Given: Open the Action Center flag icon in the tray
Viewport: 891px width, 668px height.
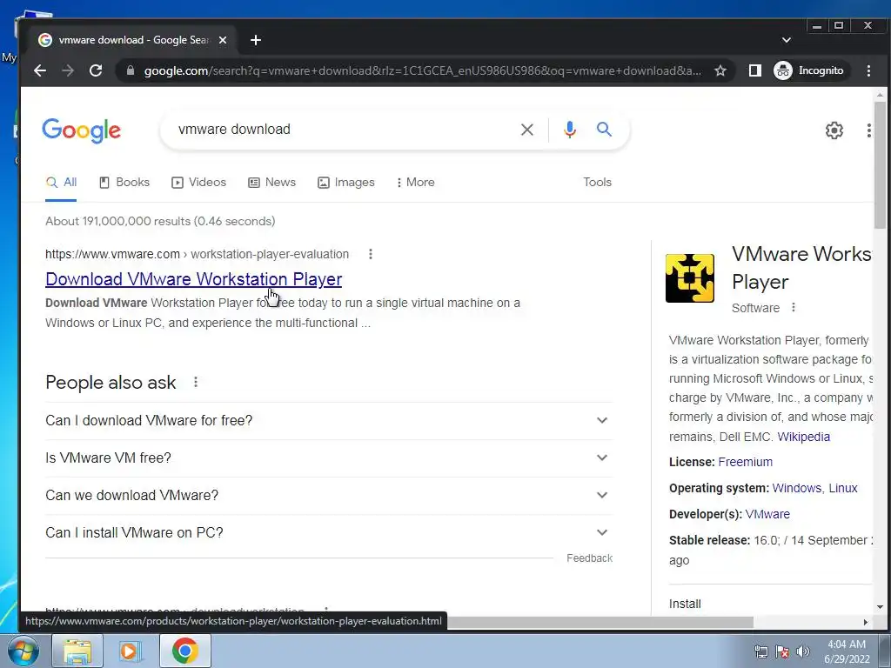Looking at the screenshot, I should pos(782,651).
